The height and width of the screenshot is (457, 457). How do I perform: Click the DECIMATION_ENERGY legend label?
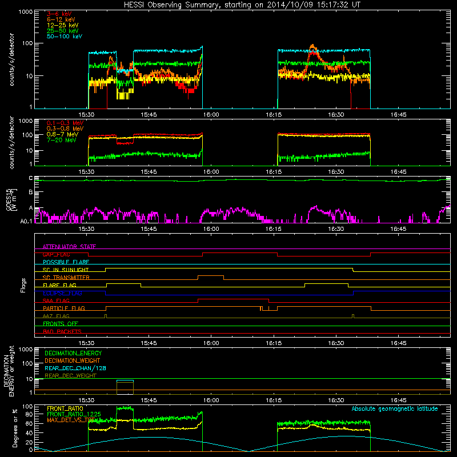click(73, 353)
